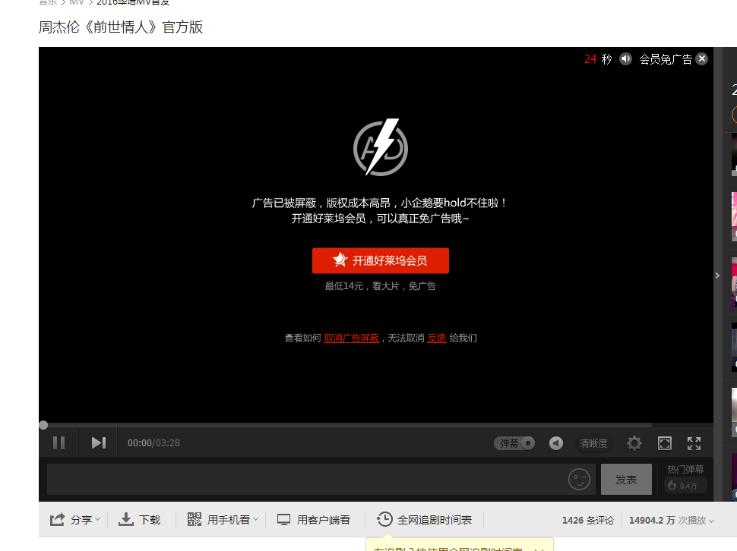
Task: Click the 下载 download button
Action: click(x=139, y=520)
